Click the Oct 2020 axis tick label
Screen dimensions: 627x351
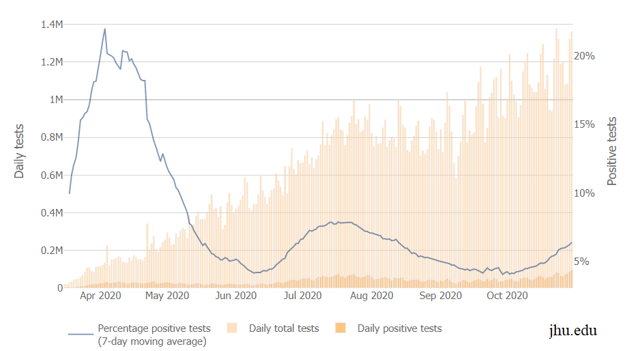(506, 296)
